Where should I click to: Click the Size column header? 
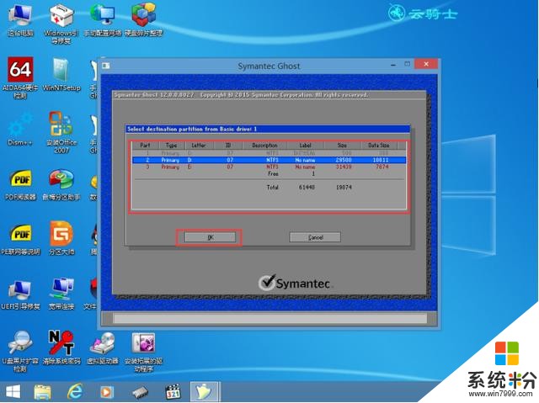(342, 146)
